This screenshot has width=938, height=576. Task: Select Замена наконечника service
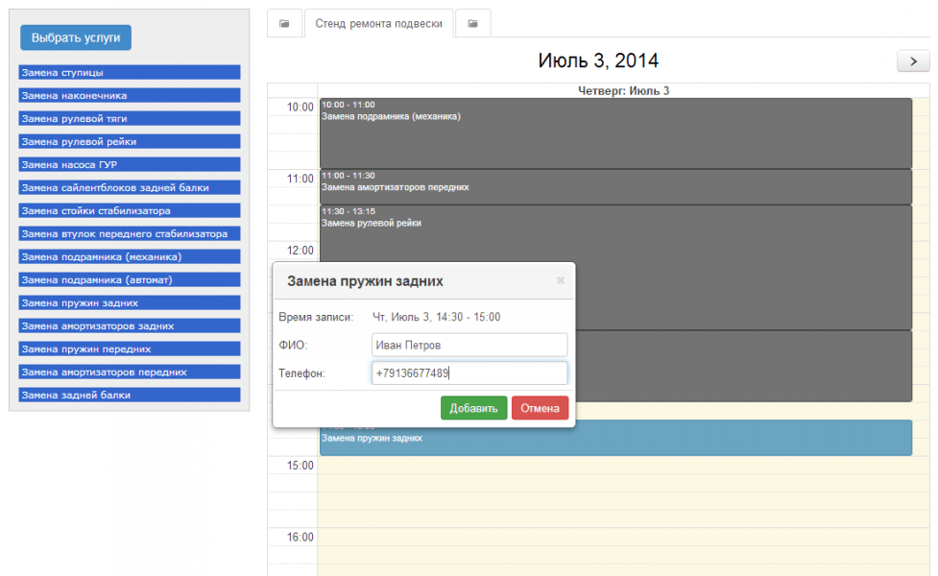pos(129,95)
